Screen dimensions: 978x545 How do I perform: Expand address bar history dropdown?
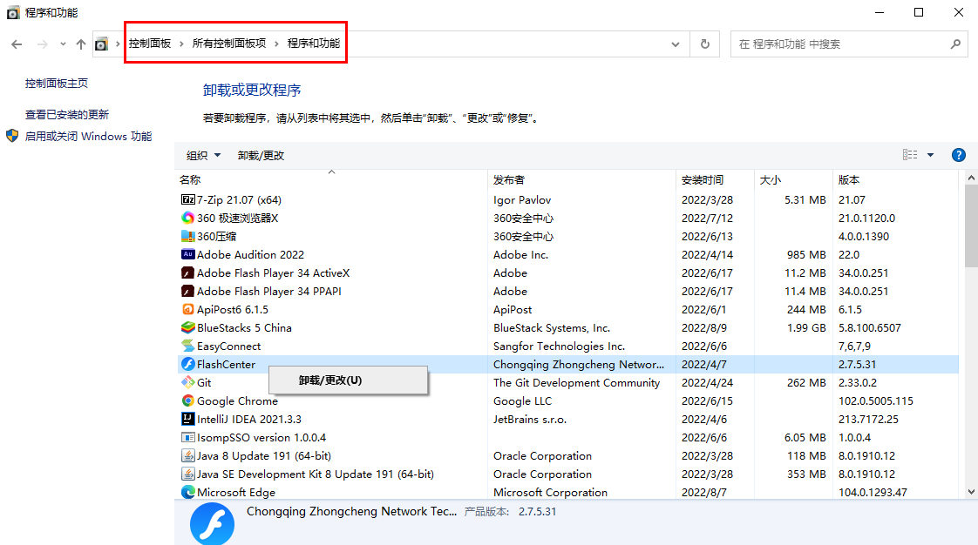[676, 44]
